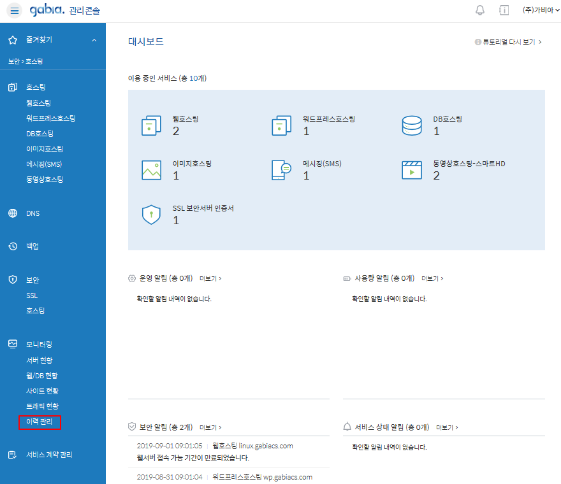Open the 모니터링 menu heading

click(x=39, y=345)
